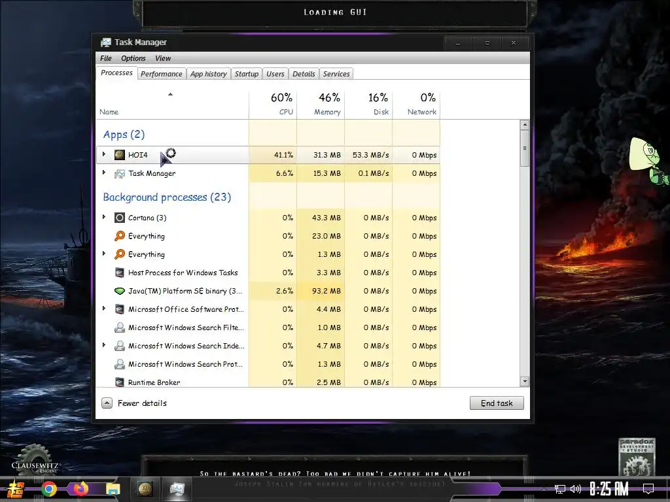
Task: Click the first Everything magnifier icon
Action: point(120,236)
